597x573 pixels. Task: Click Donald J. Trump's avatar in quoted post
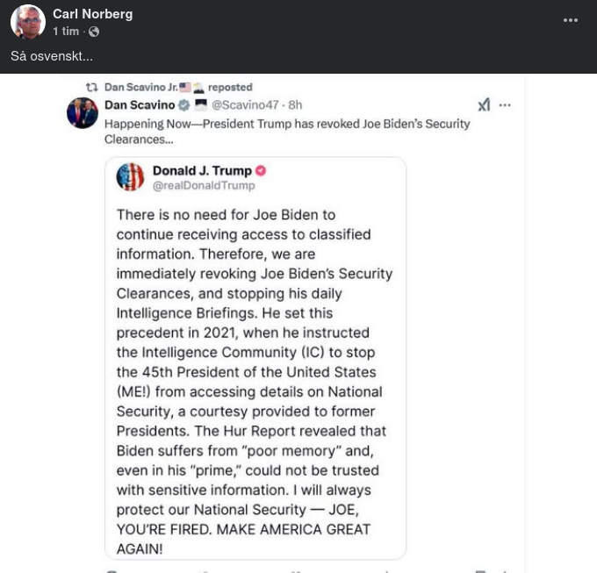pyautogui.click(x=131, y=176)
